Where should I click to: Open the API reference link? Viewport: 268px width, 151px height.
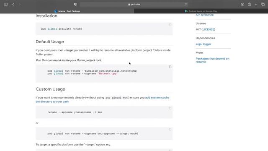pyautogui.click(x=205, y=15)
